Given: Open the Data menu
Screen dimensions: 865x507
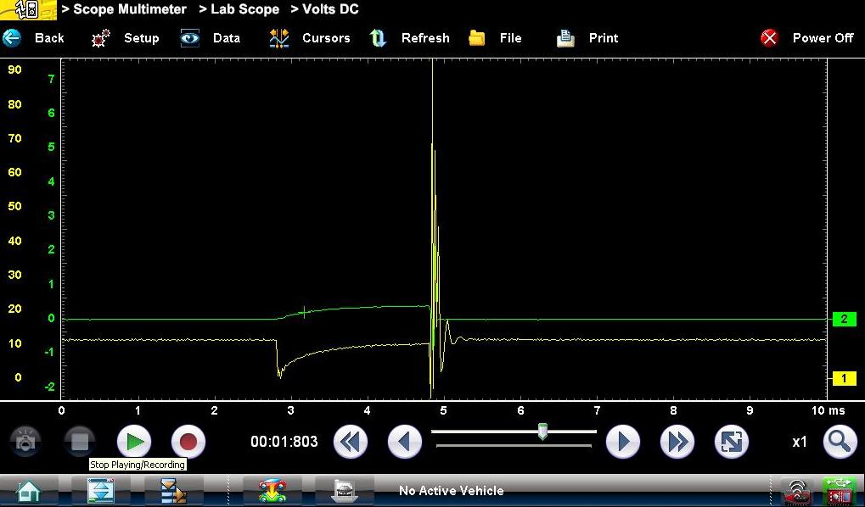Looking at the screenshot, I should pyautogui.click(x=211, y=38).
